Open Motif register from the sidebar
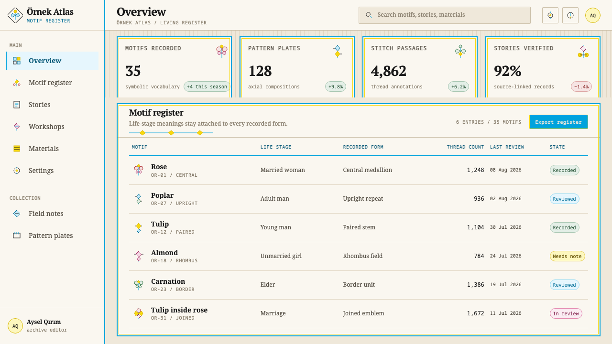612x344 pixels. (52, 83)
